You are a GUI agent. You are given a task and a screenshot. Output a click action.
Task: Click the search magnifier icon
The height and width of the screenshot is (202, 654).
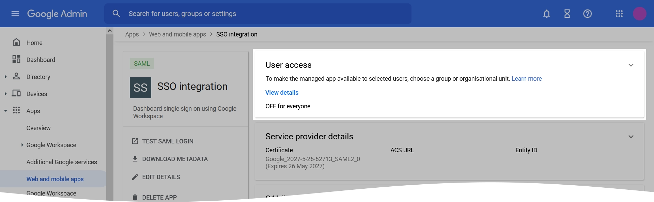116,14
